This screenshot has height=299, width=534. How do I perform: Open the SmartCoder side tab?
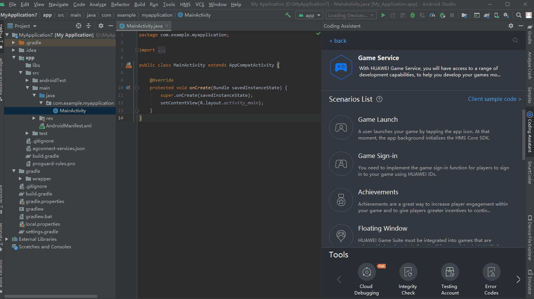pyautogui.click(x=529, y=172)
